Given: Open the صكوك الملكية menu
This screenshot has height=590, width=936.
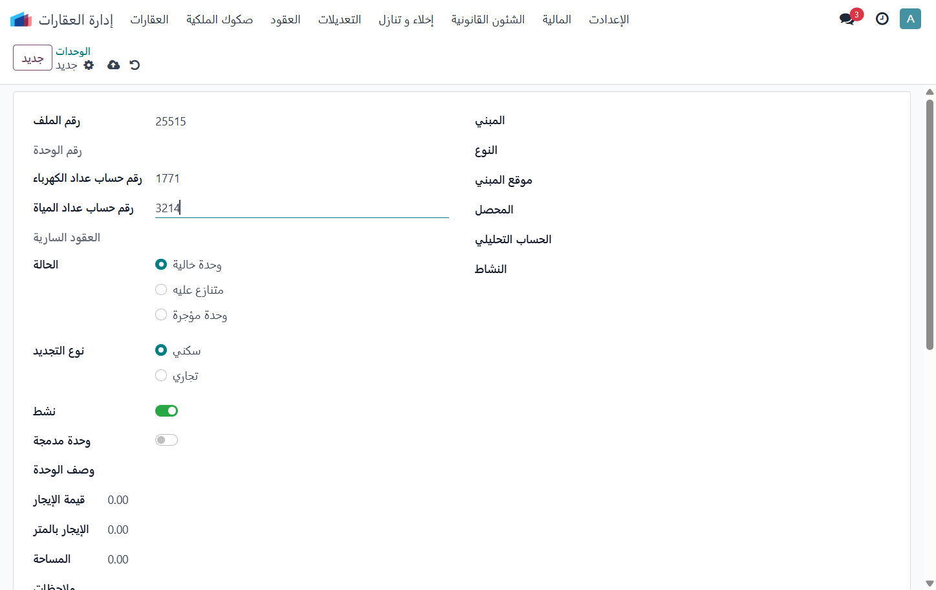Looking at the screenshot, I should [219, 19].
